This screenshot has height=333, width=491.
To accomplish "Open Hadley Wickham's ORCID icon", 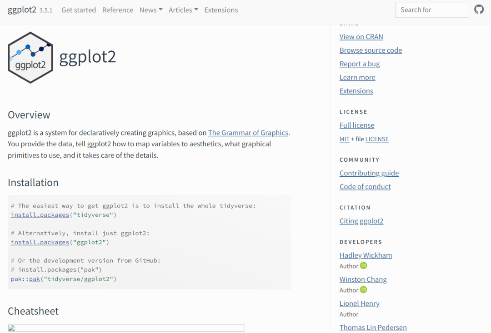I will pyautogui.click(x=364, y=266).
